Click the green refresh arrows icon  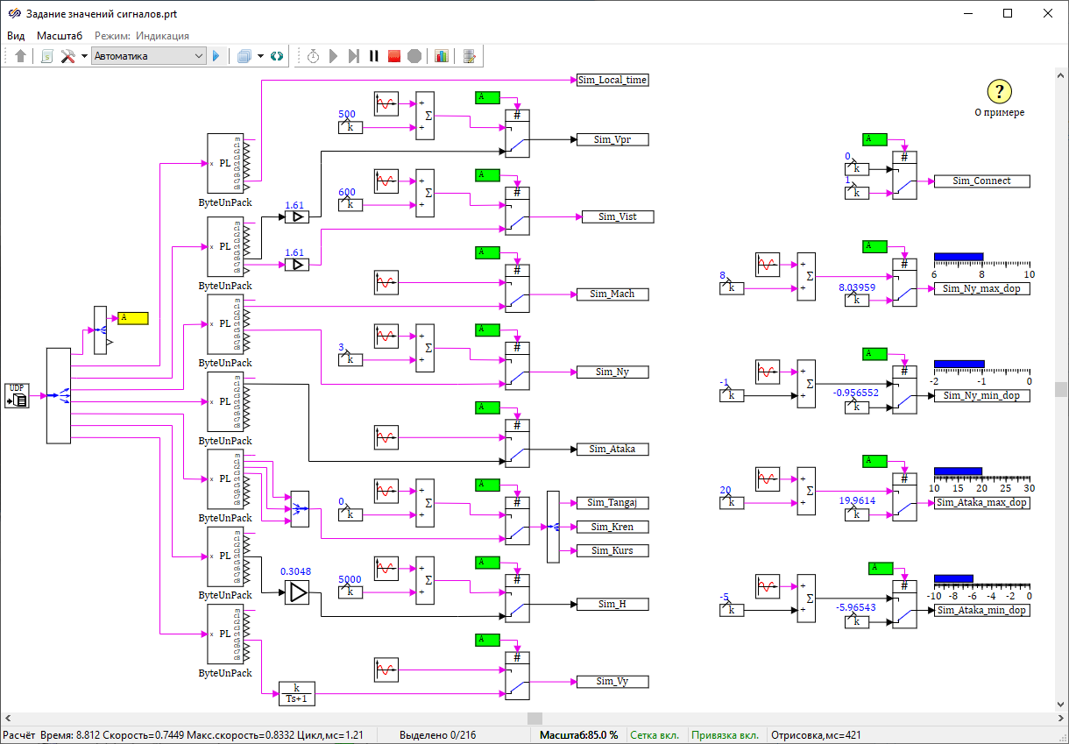277,56
